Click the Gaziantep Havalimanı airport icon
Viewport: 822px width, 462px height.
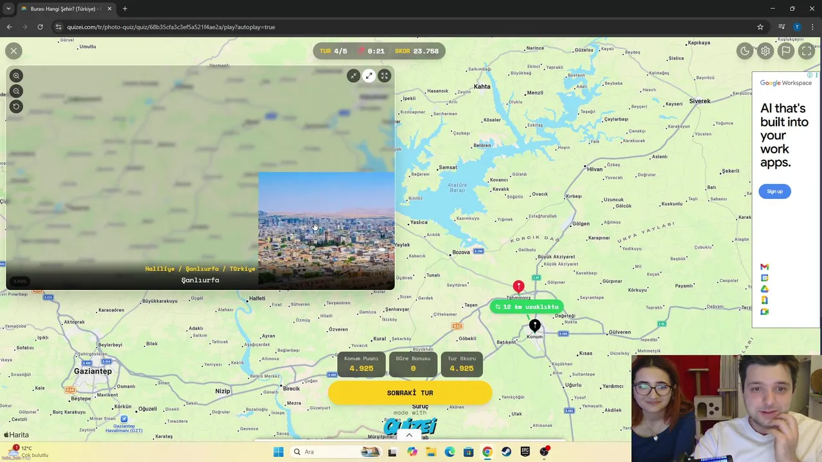124,419
